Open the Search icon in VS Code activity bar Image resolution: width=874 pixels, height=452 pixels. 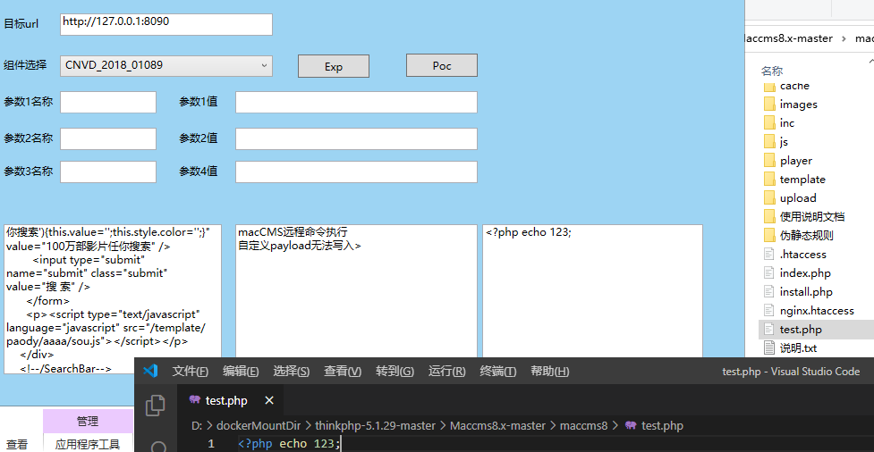click(157, 447)
